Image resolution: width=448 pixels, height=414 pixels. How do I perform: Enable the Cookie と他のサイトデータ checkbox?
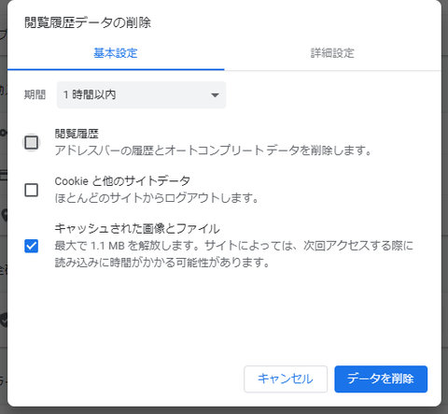[32, 190]
